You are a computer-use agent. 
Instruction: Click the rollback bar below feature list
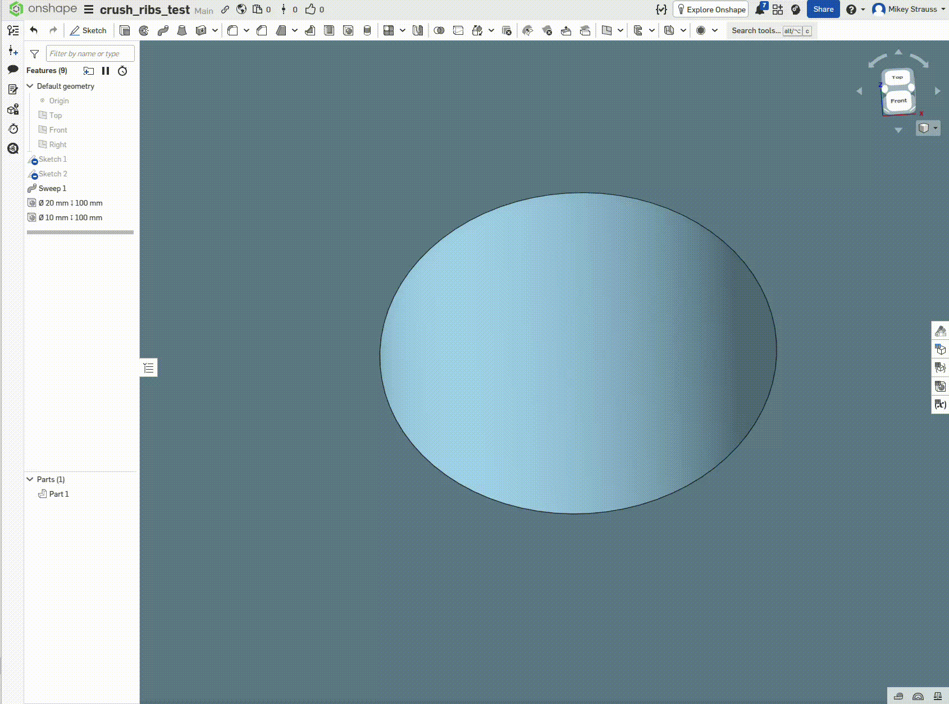[x=80, y=232]
